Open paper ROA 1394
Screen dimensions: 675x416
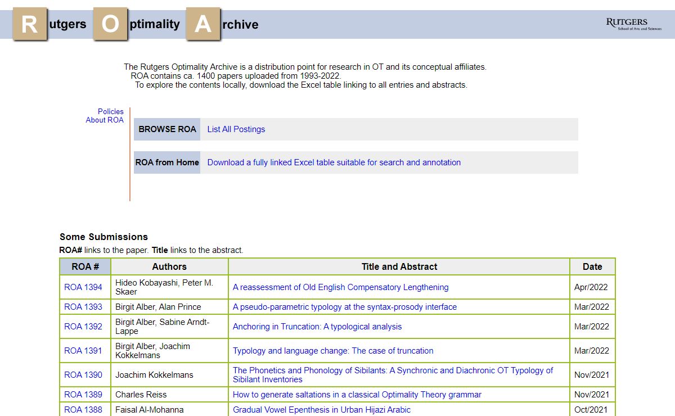83,287
